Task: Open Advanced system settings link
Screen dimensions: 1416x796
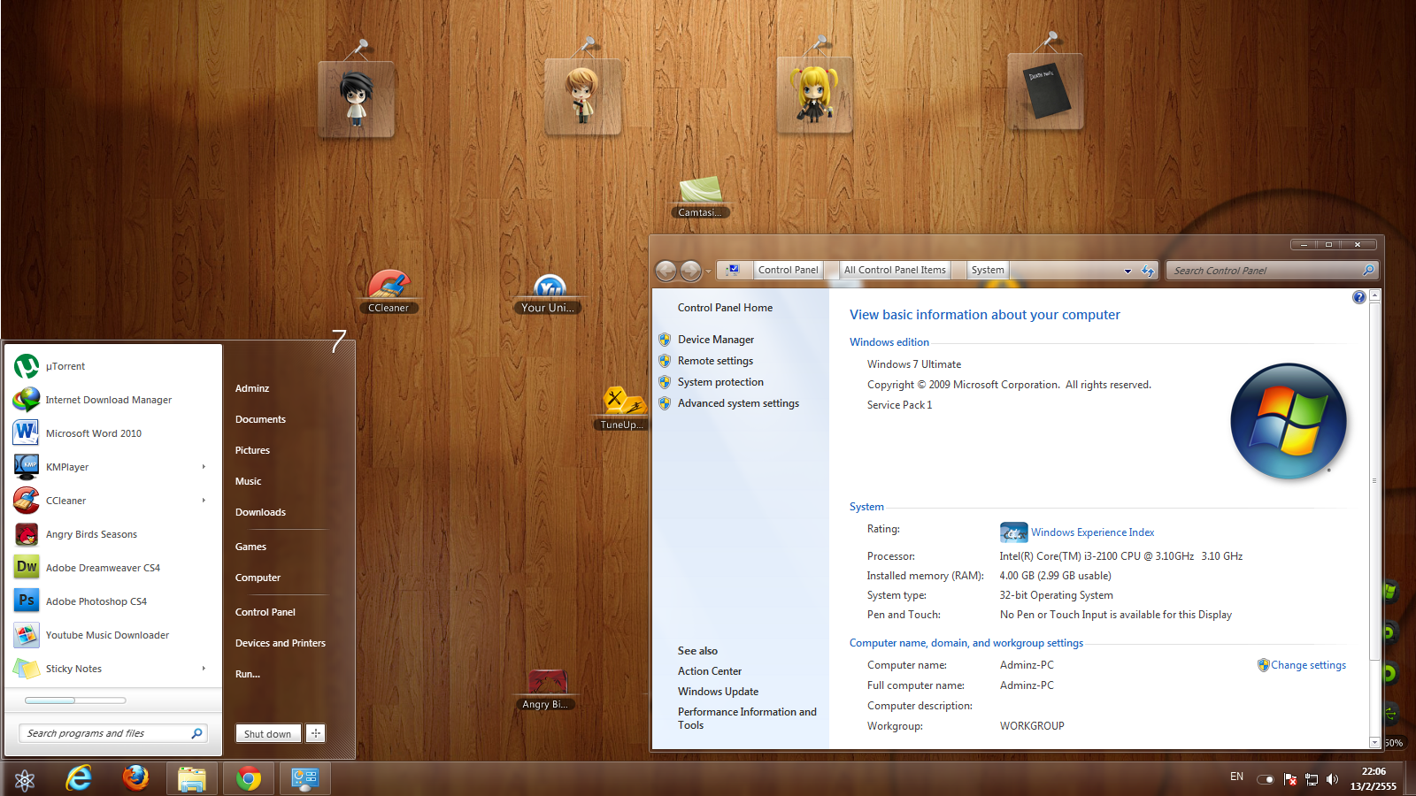Action: pos(738,403)
